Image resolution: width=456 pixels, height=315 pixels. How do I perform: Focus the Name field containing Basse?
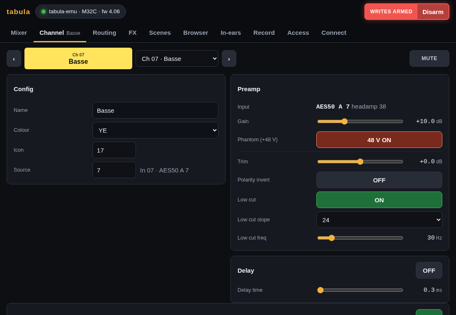(x=155, y=110)
